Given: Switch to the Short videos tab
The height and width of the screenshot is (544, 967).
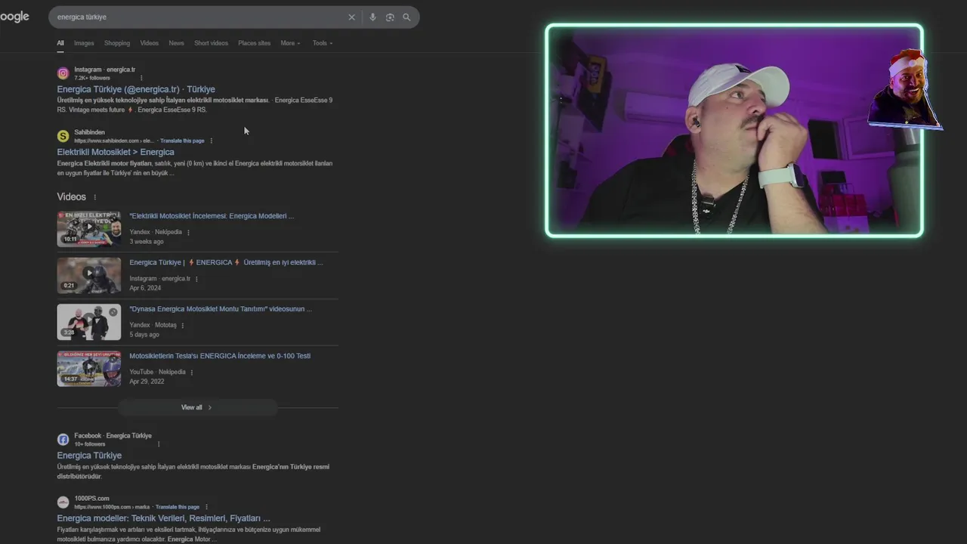Looking at the screenshot, I should [x=211, y=43].
